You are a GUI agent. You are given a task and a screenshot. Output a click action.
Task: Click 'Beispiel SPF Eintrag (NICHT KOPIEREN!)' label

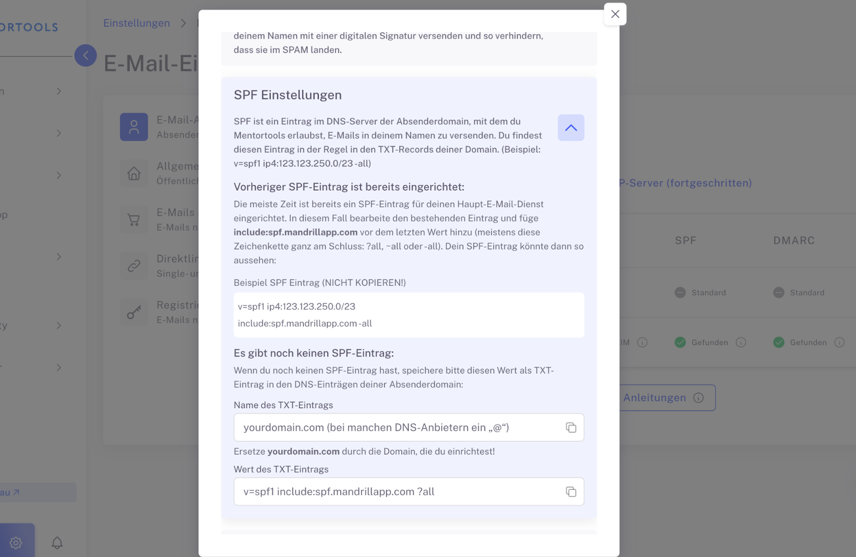(x=320, y=283)
